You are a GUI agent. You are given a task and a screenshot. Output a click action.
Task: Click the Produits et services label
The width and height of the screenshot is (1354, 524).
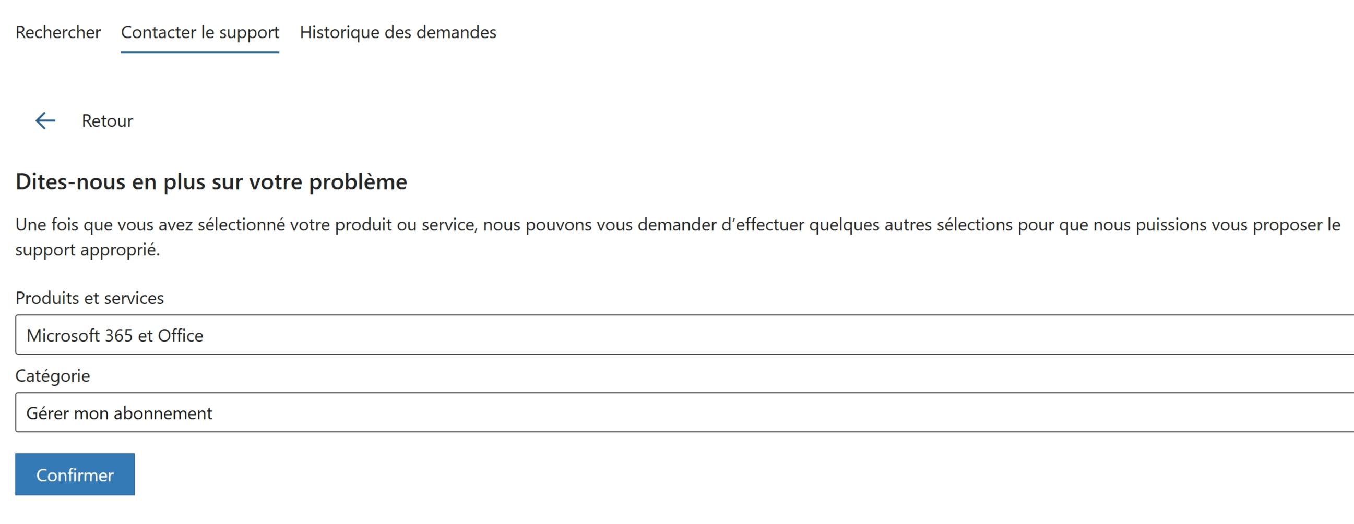click(x=89, y=298)
